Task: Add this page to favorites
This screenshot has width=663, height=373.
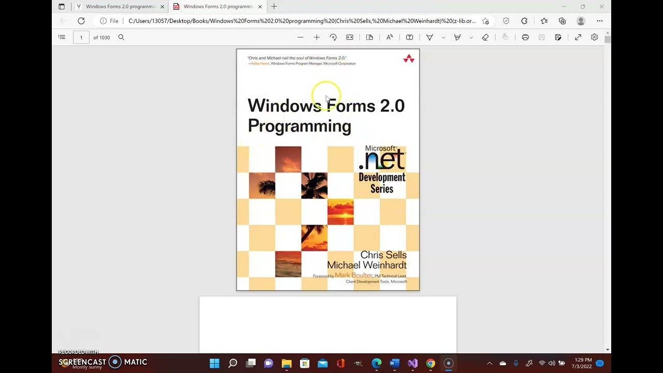Action: tap(485, 21)
